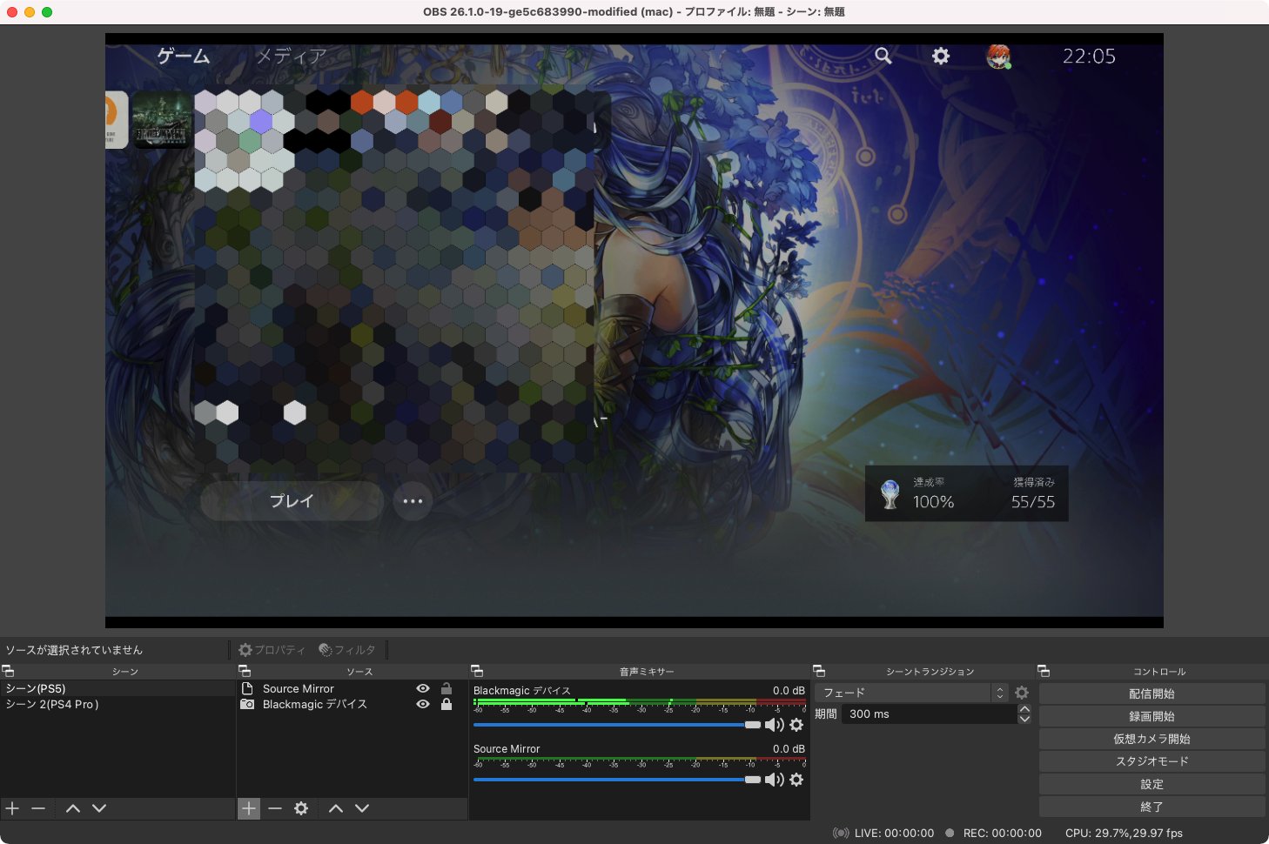Toggle lock on Source Mirror source
Screen dimensions: 1269x844
[x=446, y=688]
